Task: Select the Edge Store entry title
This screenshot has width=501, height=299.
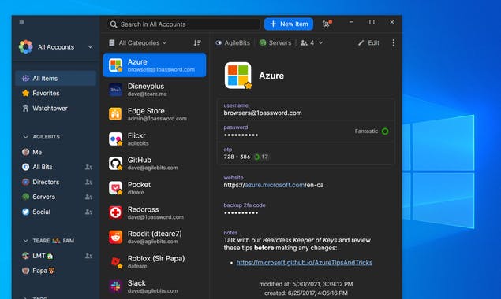Action: 146,111
